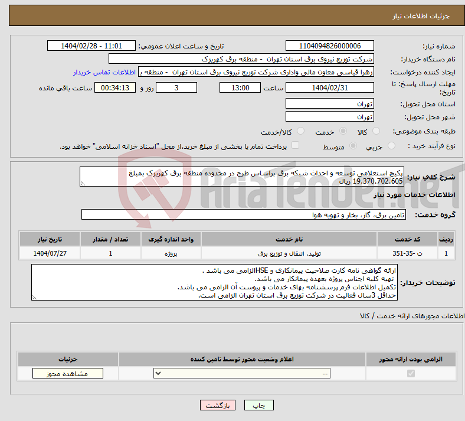Click the need date cell 1404/07/27
This screenshot has width=465, height=421.
(50, 253)
